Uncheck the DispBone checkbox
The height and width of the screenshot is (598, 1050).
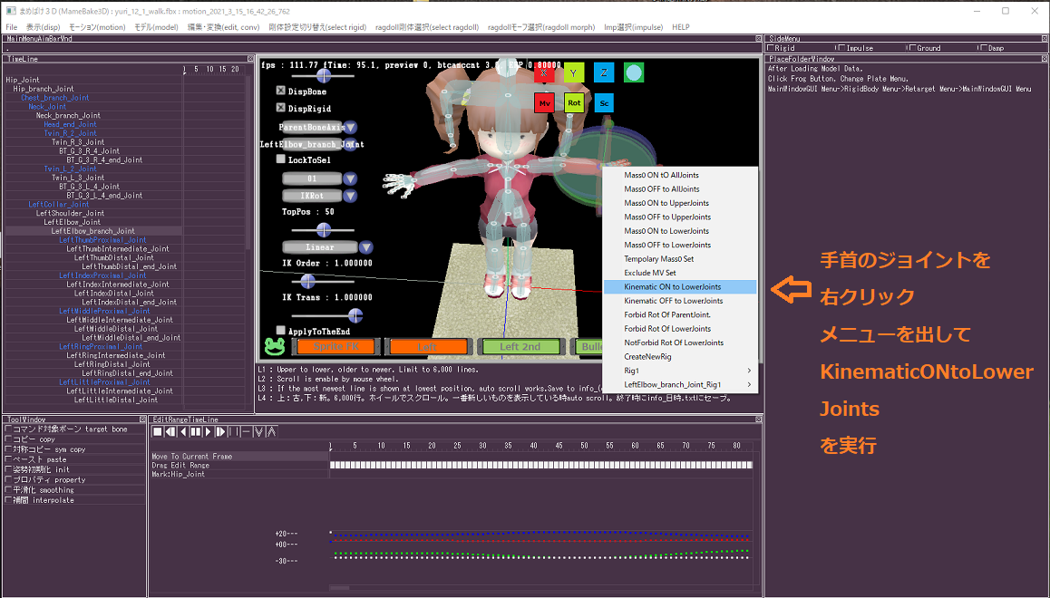click(281, 92)
